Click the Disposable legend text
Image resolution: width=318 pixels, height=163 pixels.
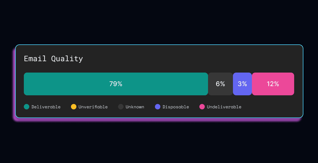coord(176,107)
